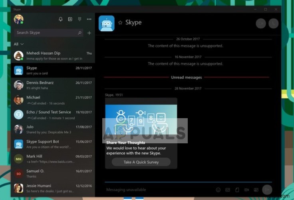Click the '26 October 2017' date label
This screenshot has height=200, width=294.
point(188,39)
